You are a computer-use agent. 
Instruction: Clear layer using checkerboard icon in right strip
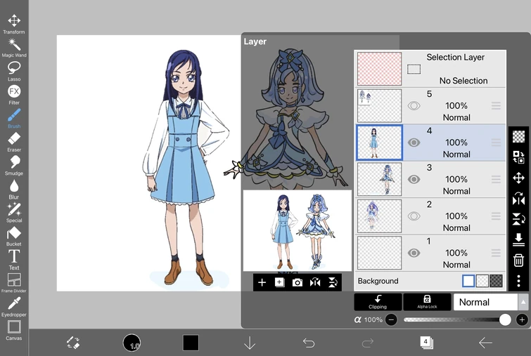(518, 137)
